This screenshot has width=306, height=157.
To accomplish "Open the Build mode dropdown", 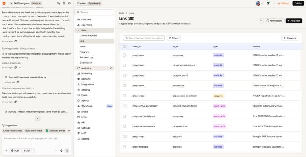I will point(28,151).
